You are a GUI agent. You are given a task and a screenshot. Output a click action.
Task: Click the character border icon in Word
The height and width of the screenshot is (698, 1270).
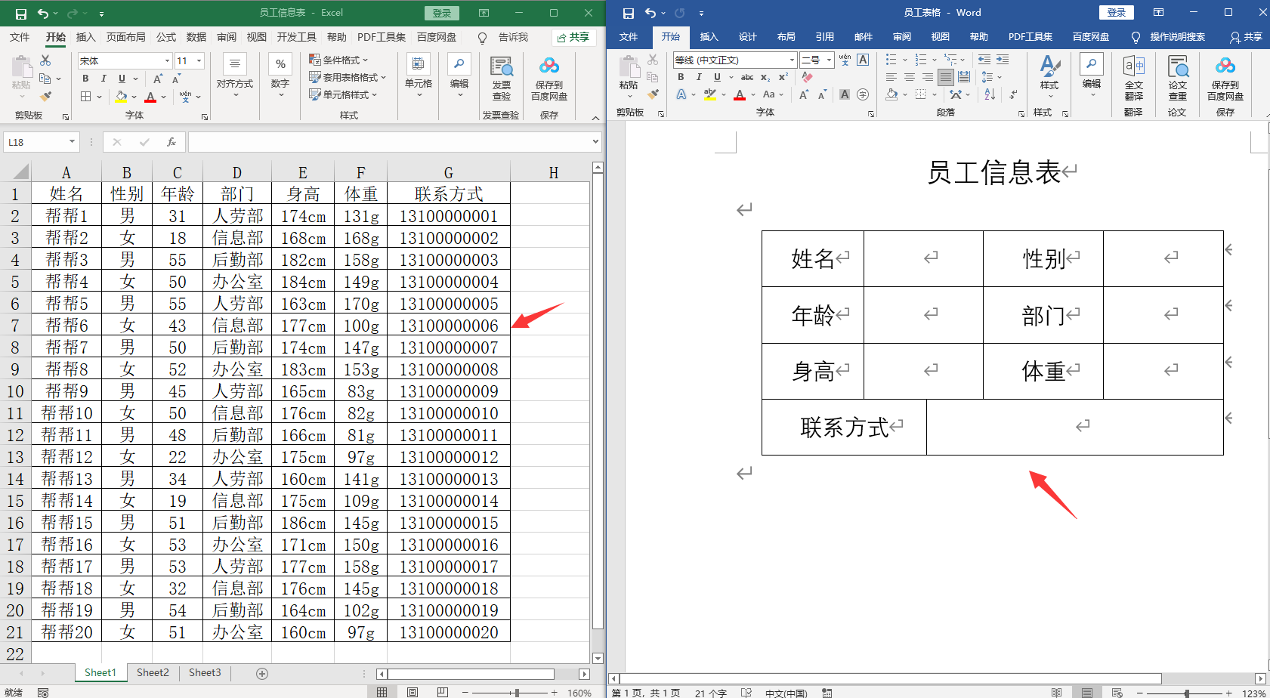tap(863, 60)
